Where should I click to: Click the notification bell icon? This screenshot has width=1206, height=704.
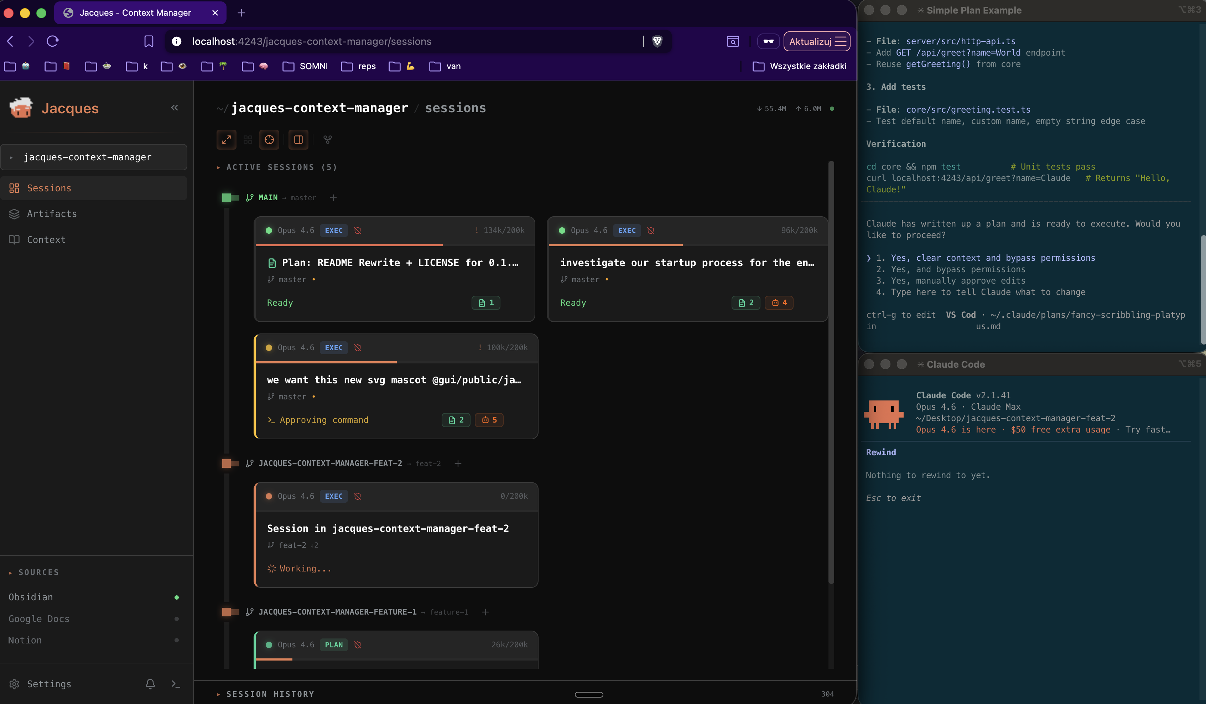(x=150, y=684)
